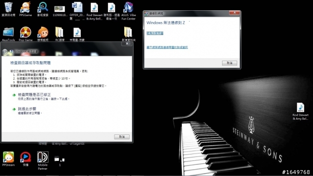This screenshot has width=313, height=176.
Task: Open the 11090618 image file
Action: click(60, 11)
